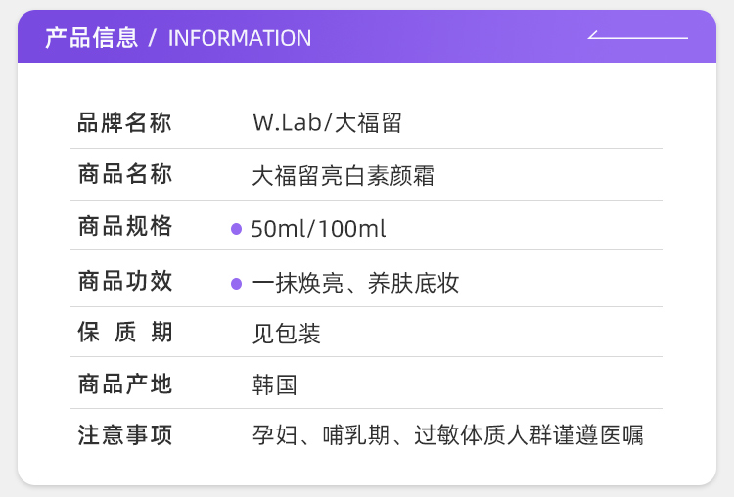Click the 商品产地 row label

click(124, 384)
